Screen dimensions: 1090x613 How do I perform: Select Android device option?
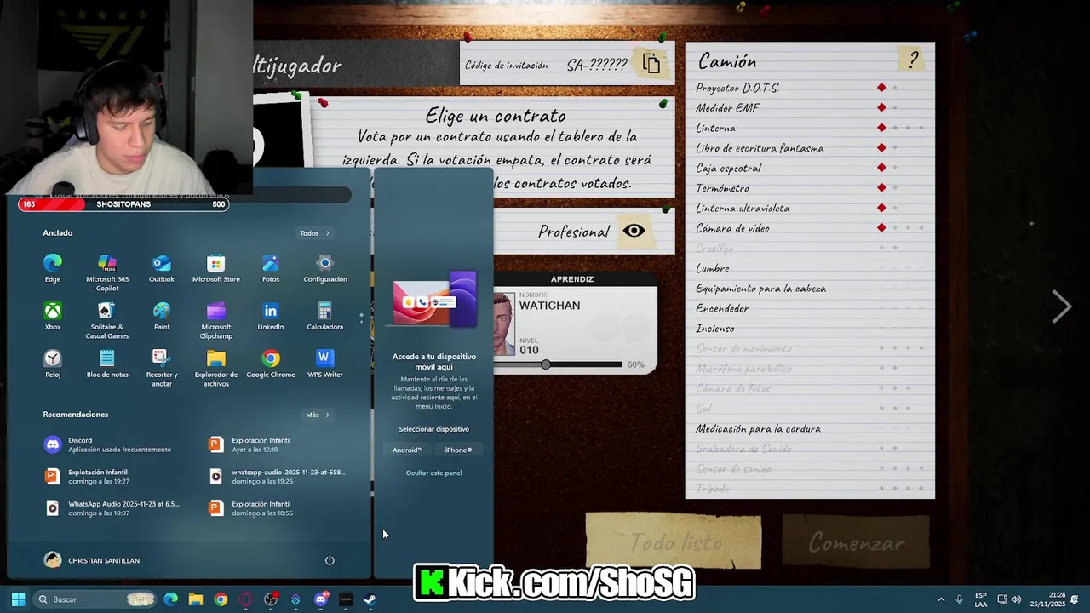click(x=408, y=450)
